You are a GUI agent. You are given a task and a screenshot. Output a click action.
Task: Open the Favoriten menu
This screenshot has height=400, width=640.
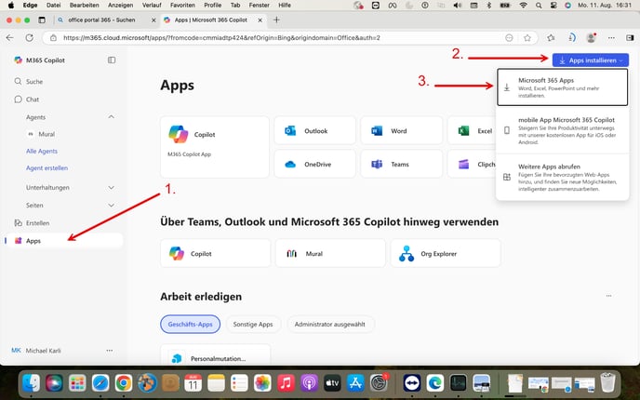tap(182, 5)
